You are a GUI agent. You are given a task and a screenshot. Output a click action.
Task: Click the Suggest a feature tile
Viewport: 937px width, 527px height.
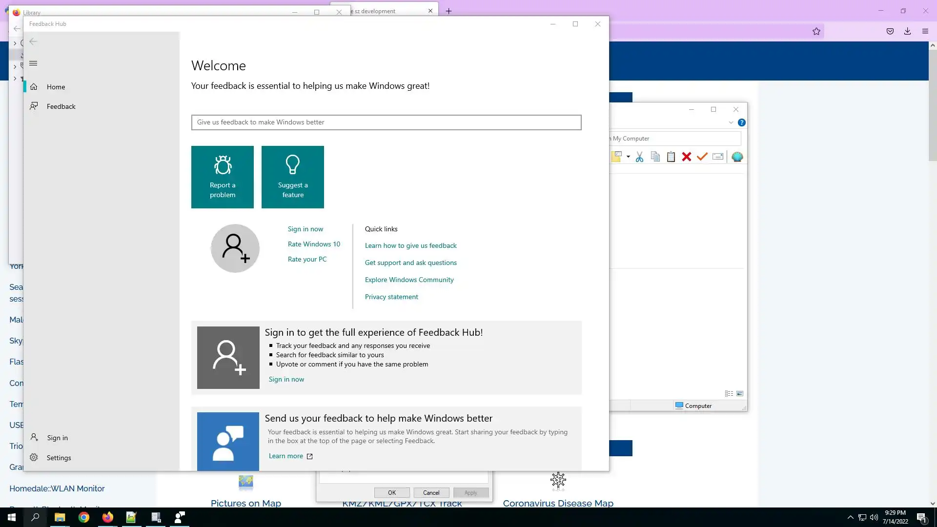pyautogui.click(x=292, y=177)
